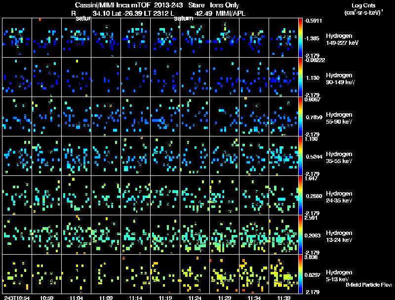Image resolution: width=395 pixels, height=300 pixels.
Task: Click the color bar beside Hydrogen 13-24 keV
Action: 300,234
